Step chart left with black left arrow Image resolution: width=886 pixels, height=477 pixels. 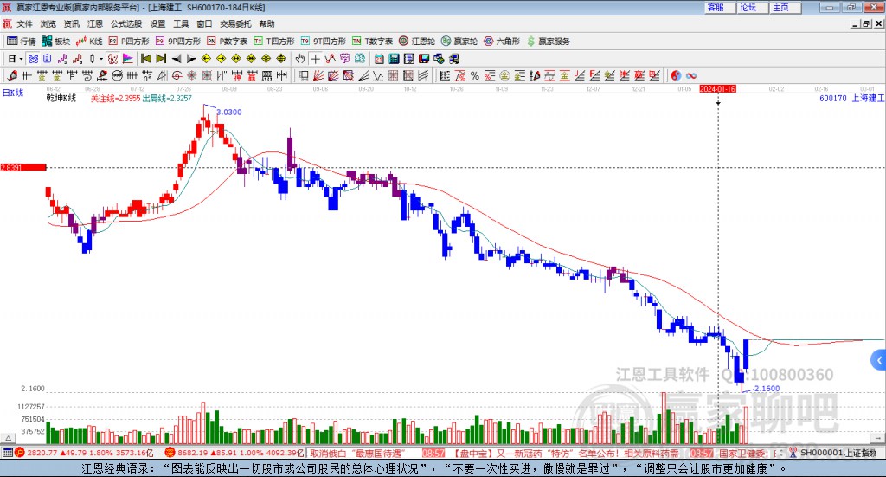177,59
